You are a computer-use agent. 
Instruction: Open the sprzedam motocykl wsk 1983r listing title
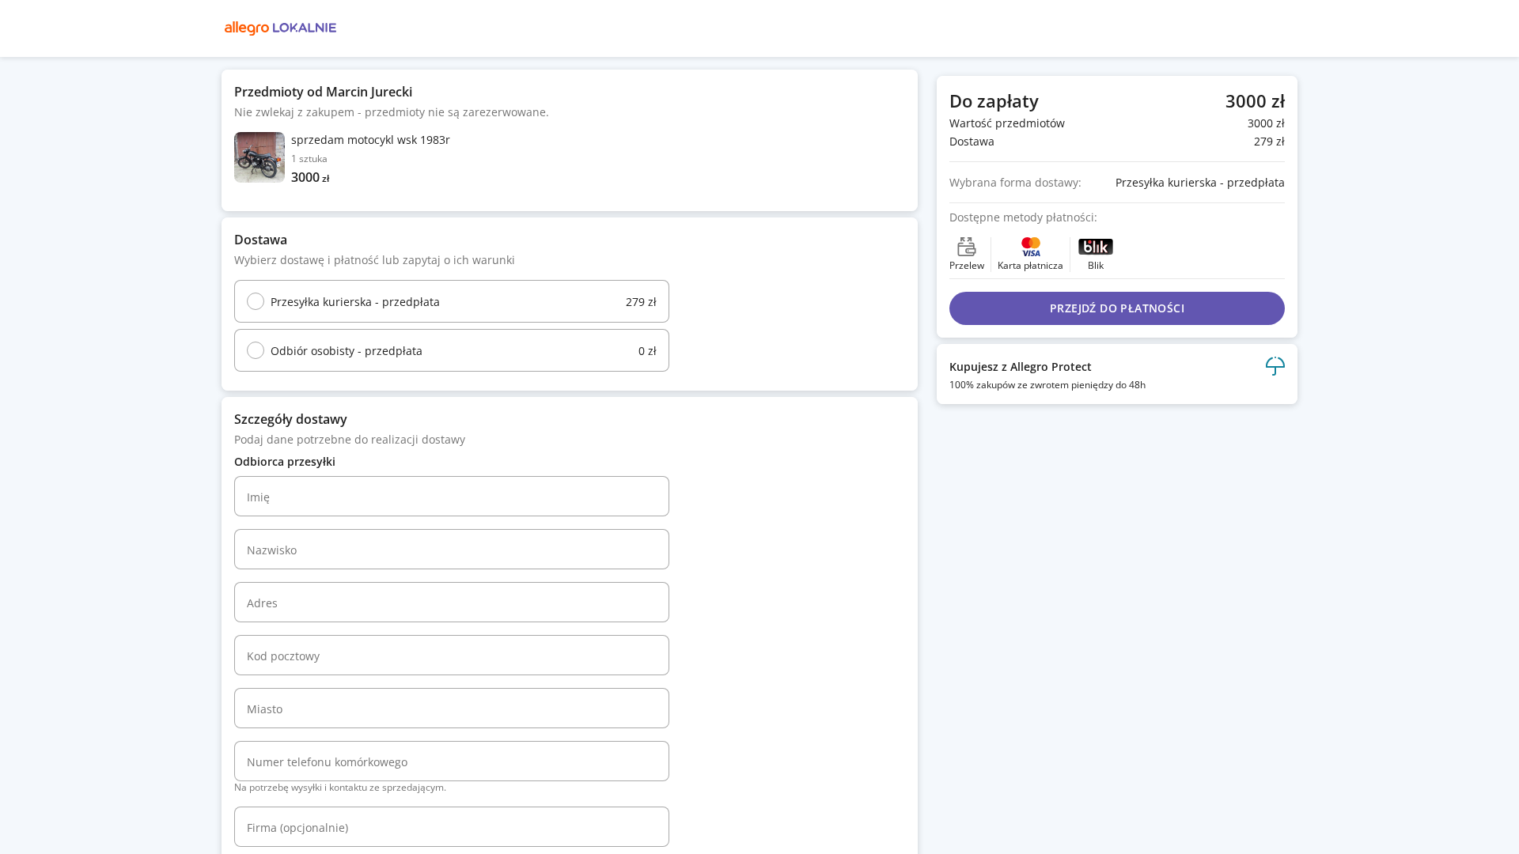[370, 140]
